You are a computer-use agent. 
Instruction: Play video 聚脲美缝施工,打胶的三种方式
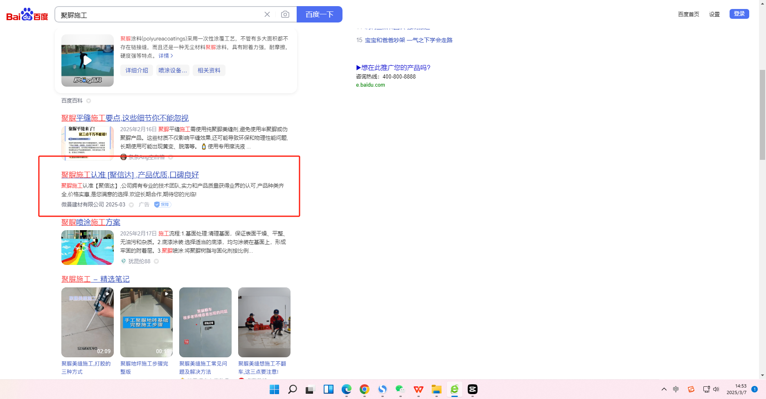pos(88,322)
